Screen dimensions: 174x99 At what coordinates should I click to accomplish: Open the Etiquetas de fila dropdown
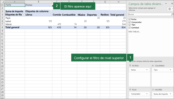tap(24, 15)
